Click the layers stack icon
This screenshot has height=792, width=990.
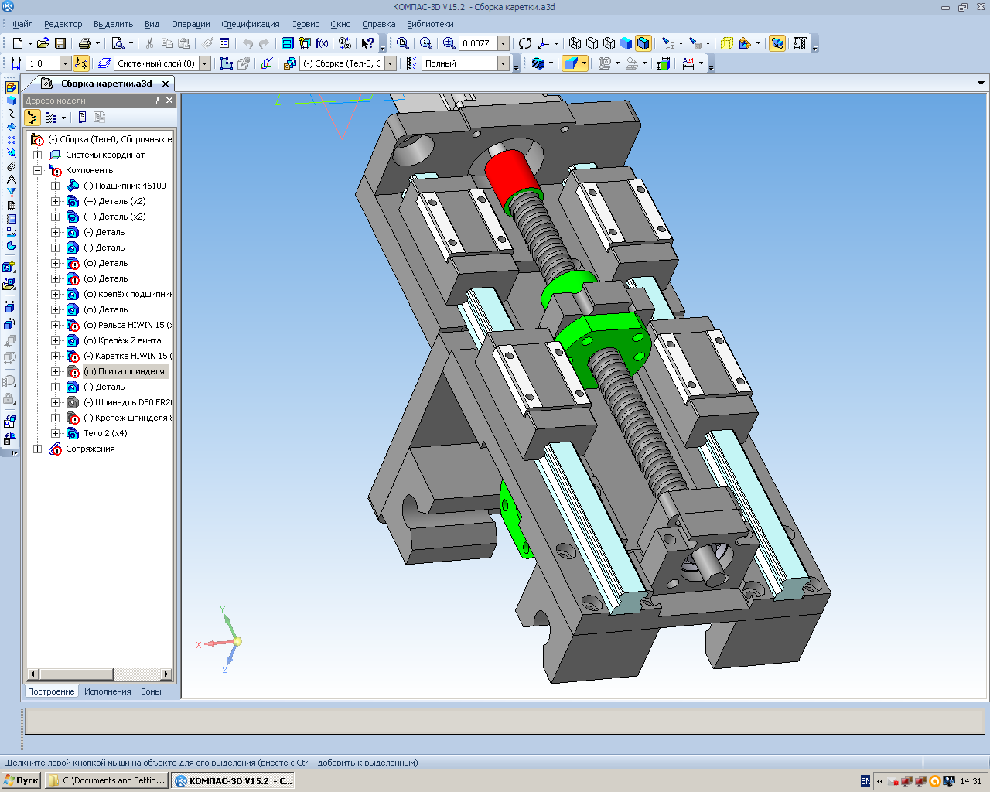(103, 63)
